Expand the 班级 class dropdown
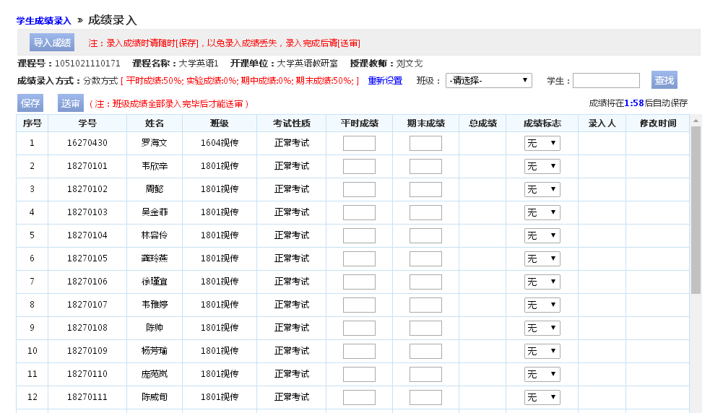Image resolution: width=723 pixels, height=413 pixels. [x=488, y=80]
